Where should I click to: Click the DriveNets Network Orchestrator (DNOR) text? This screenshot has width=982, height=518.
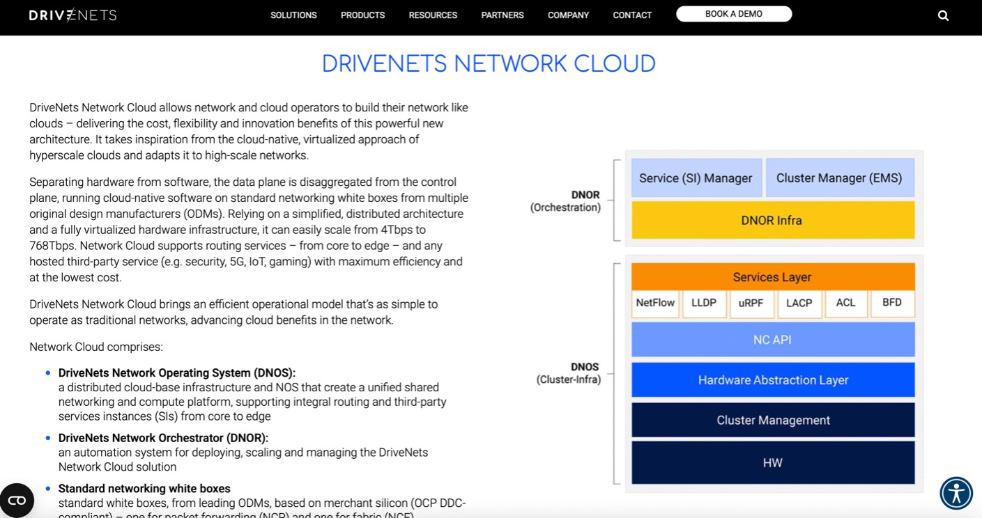tap(163, 438)
